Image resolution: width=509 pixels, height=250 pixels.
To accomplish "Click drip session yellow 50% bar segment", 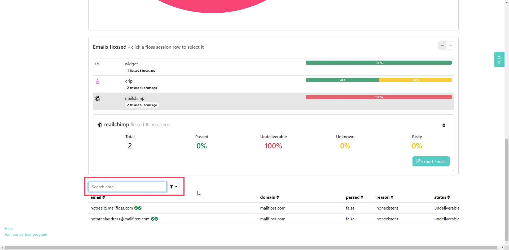I will click(x=415, y=80).
